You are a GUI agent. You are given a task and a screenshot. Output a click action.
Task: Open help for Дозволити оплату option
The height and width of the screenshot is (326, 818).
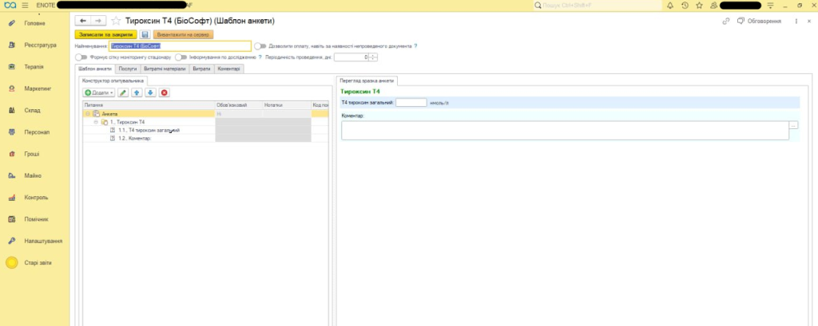[415, 45]
